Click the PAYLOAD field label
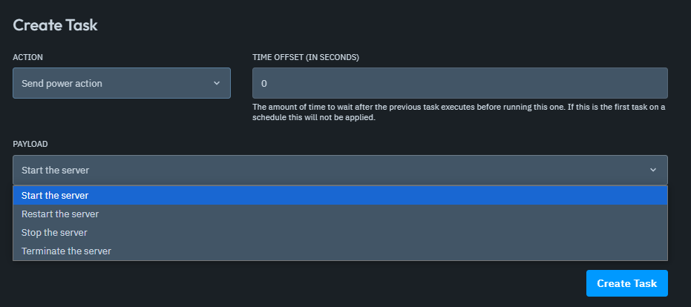Image resolution: width=691 pixels, height=307 pixels. click(30, 143)
